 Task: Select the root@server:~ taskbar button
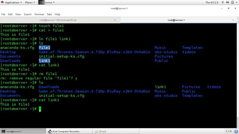pyautogui.click(x=23, y=131)
